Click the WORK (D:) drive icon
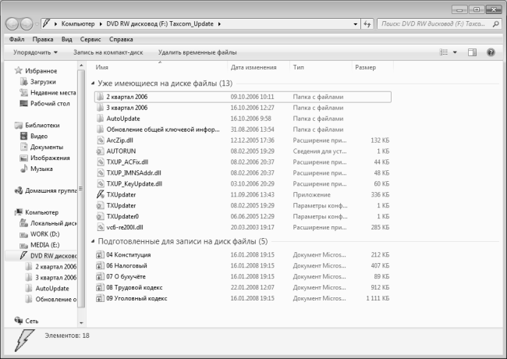Screen dimensions: 507x359 [x=24, y=234]
